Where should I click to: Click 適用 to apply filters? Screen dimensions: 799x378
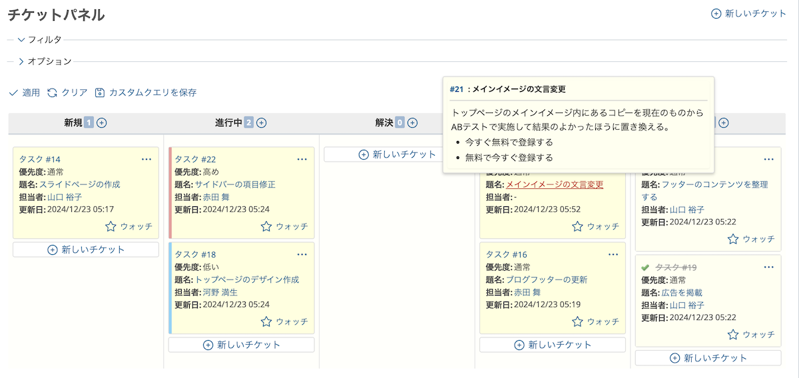(x=25, y=93)
